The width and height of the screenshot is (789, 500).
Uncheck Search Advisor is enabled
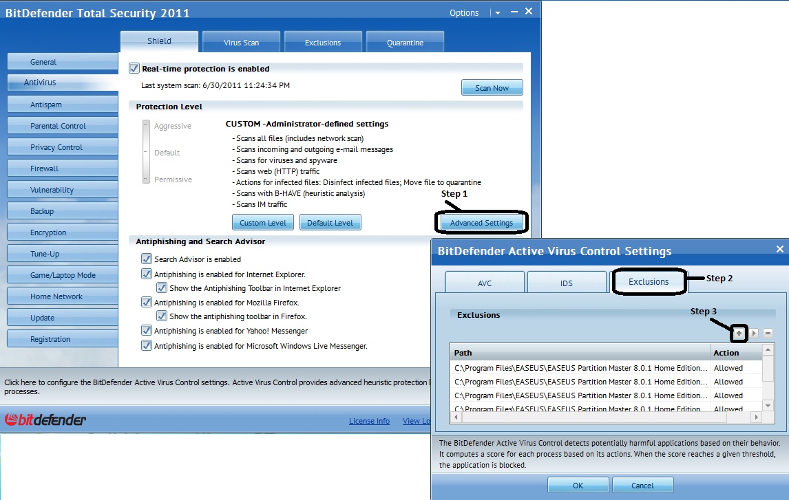(147, 259)
